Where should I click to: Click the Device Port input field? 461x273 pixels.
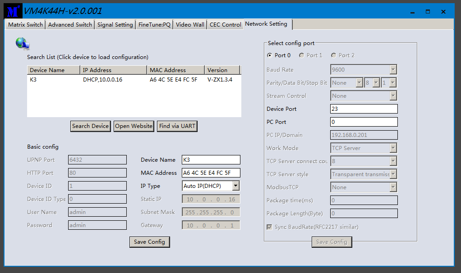click(x=364, y=109)
